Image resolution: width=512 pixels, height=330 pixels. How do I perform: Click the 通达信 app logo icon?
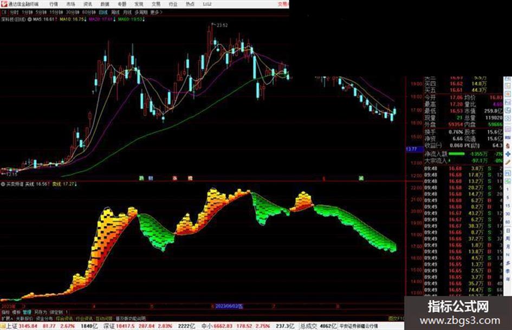[4, 4]
